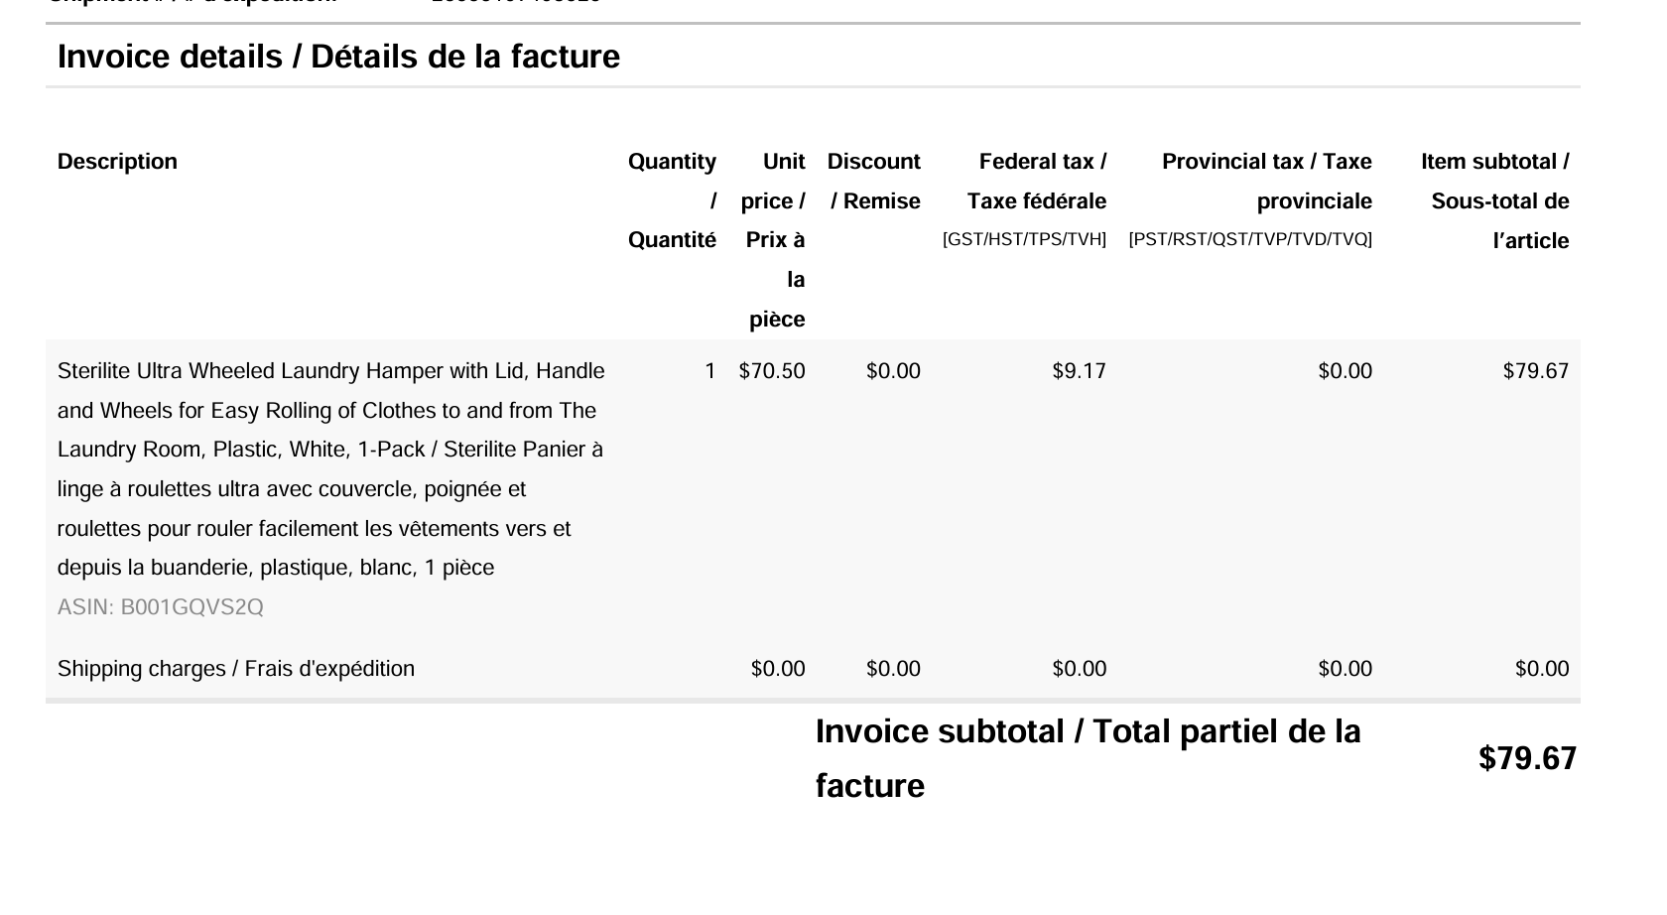Click the quantity value 1
The width and height of the screenshot is (1667, 915).
(710, 371)
